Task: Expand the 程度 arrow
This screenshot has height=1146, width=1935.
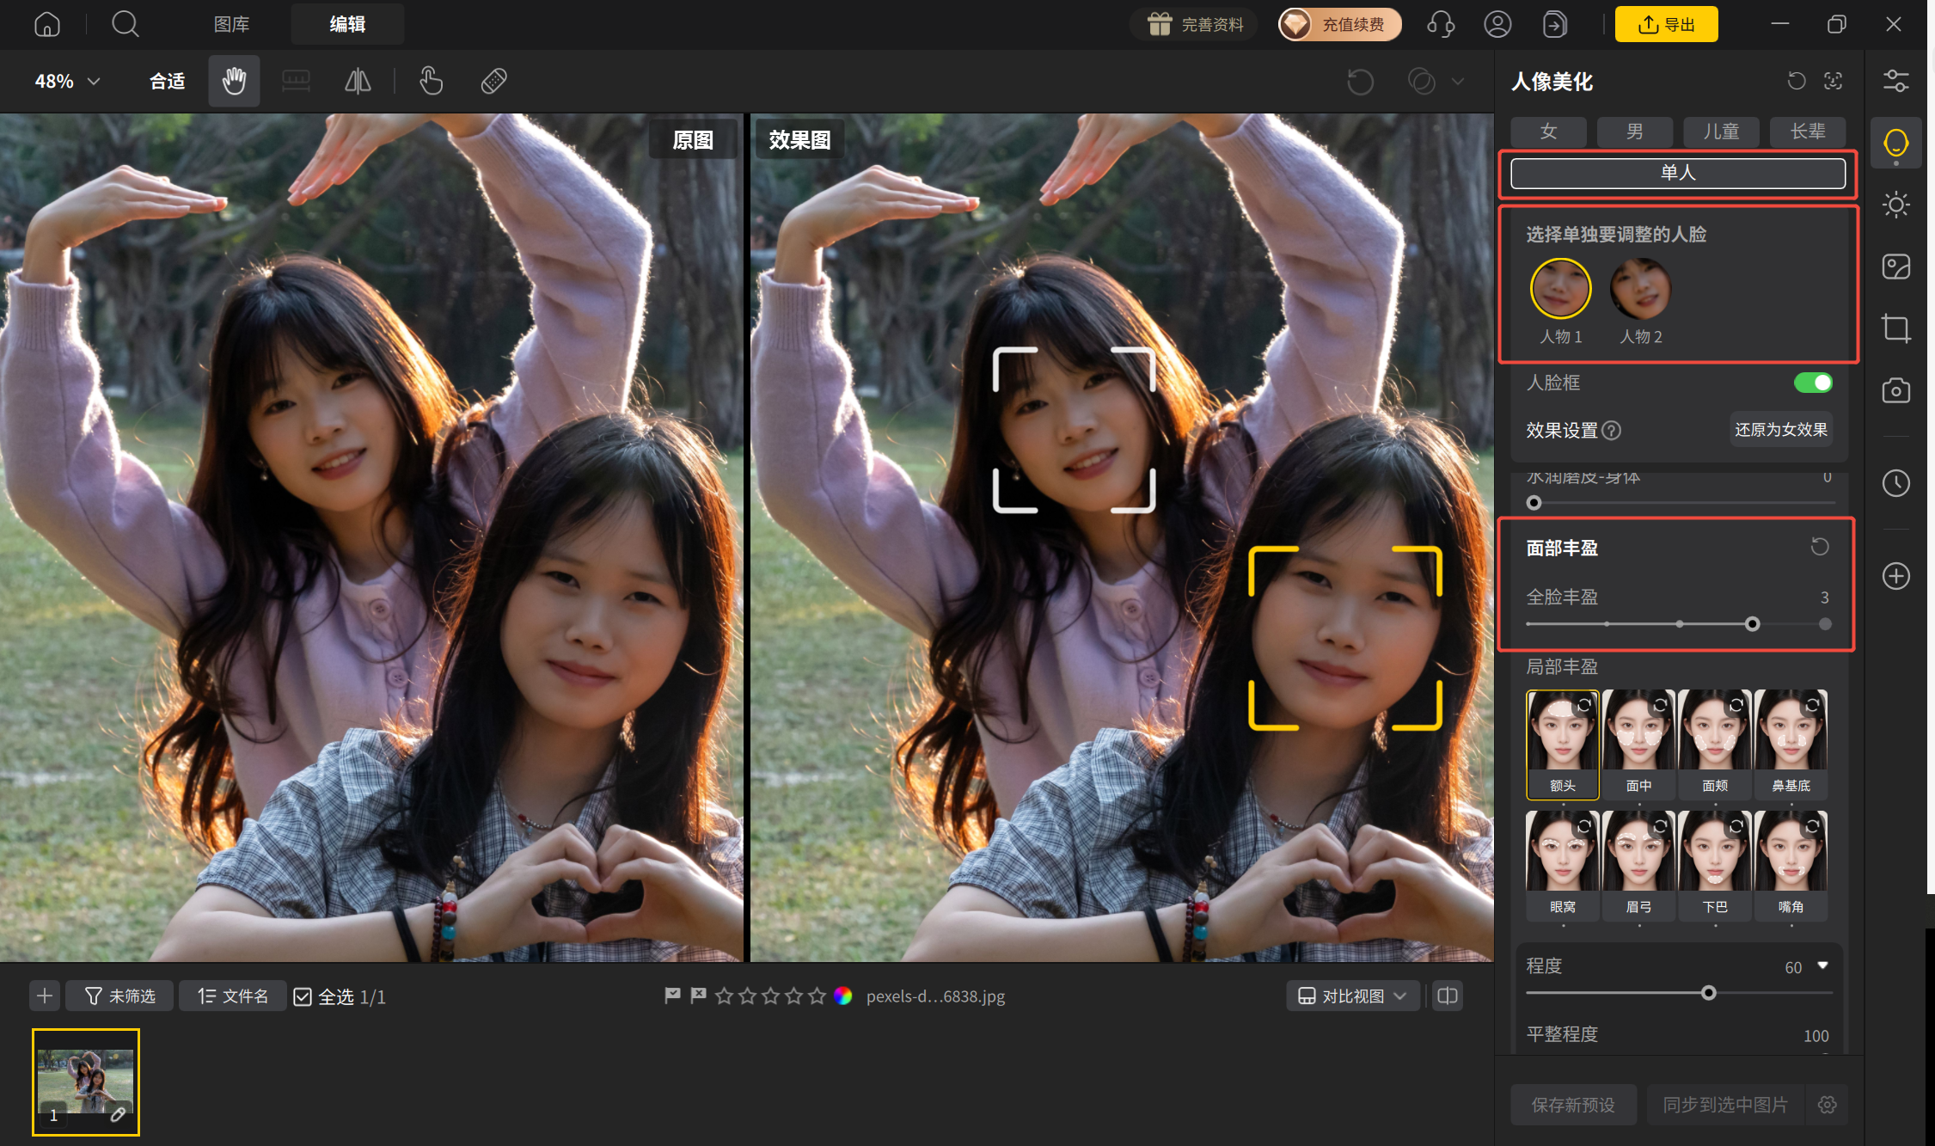Action: coord(1822,965)
